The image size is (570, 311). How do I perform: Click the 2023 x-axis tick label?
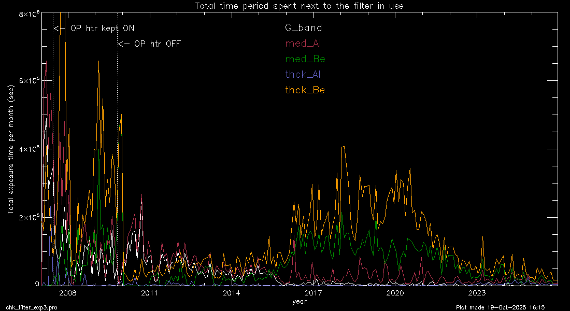tap(476, 293)
